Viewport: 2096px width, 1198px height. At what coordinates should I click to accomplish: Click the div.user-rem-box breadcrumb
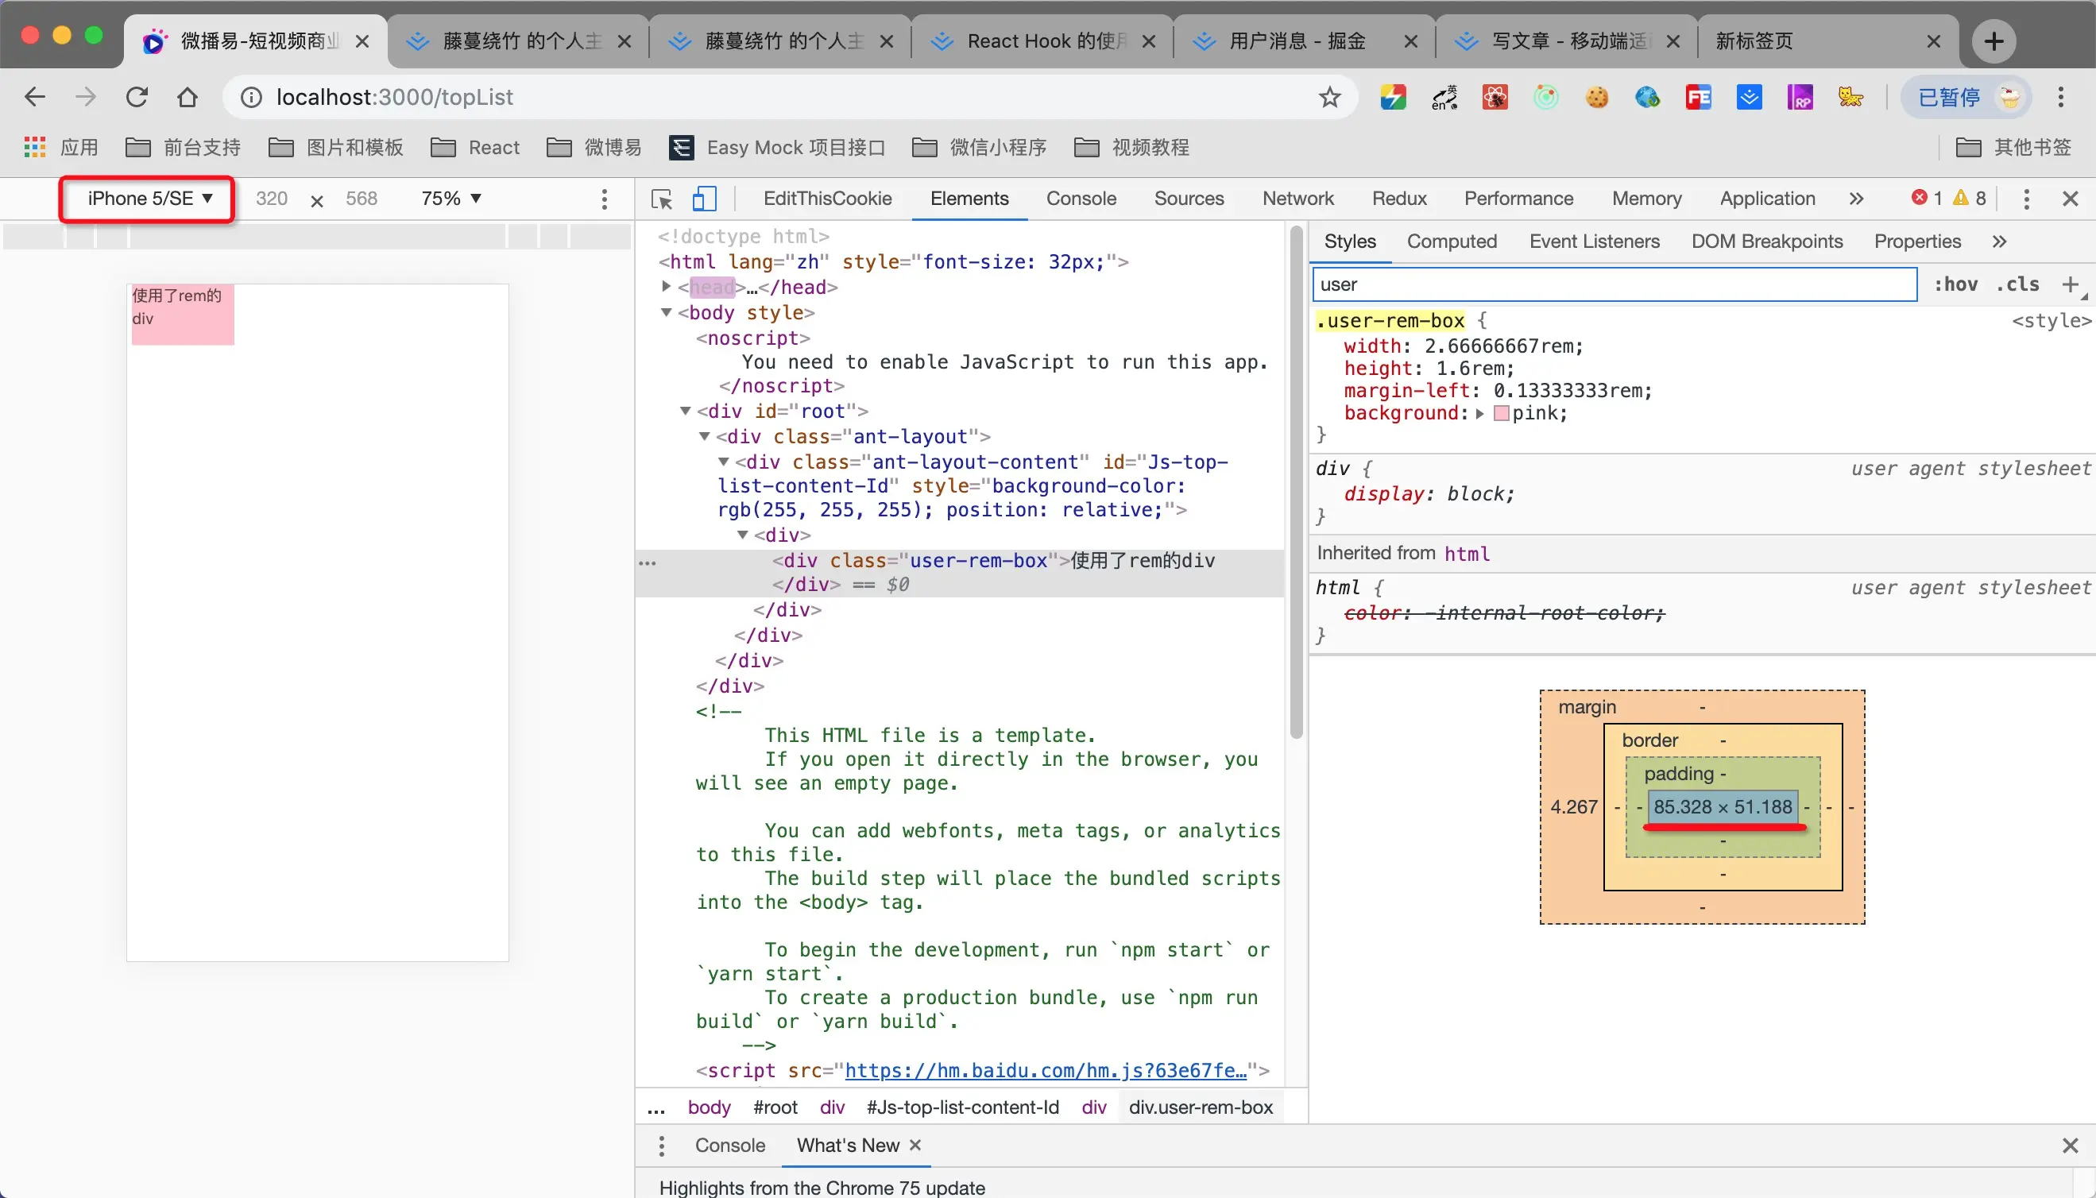(1200, 1107)
